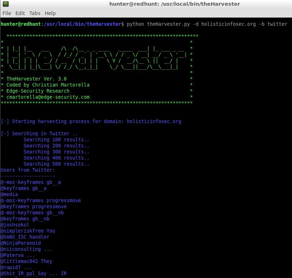Click the '@keyframes progressmove' entry
Screen dimensions: 292x278
pyautogui.click(x=34, y=206)
